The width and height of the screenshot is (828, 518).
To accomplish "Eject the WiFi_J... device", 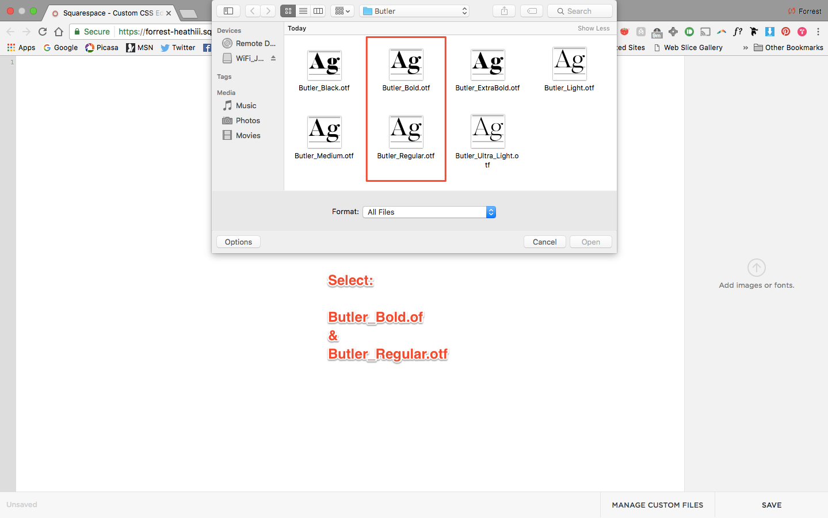I will [273, 58].
